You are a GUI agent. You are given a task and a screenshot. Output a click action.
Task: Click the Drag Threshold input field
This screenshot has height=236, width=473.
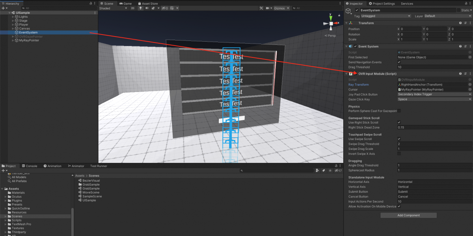pos(434,67)
